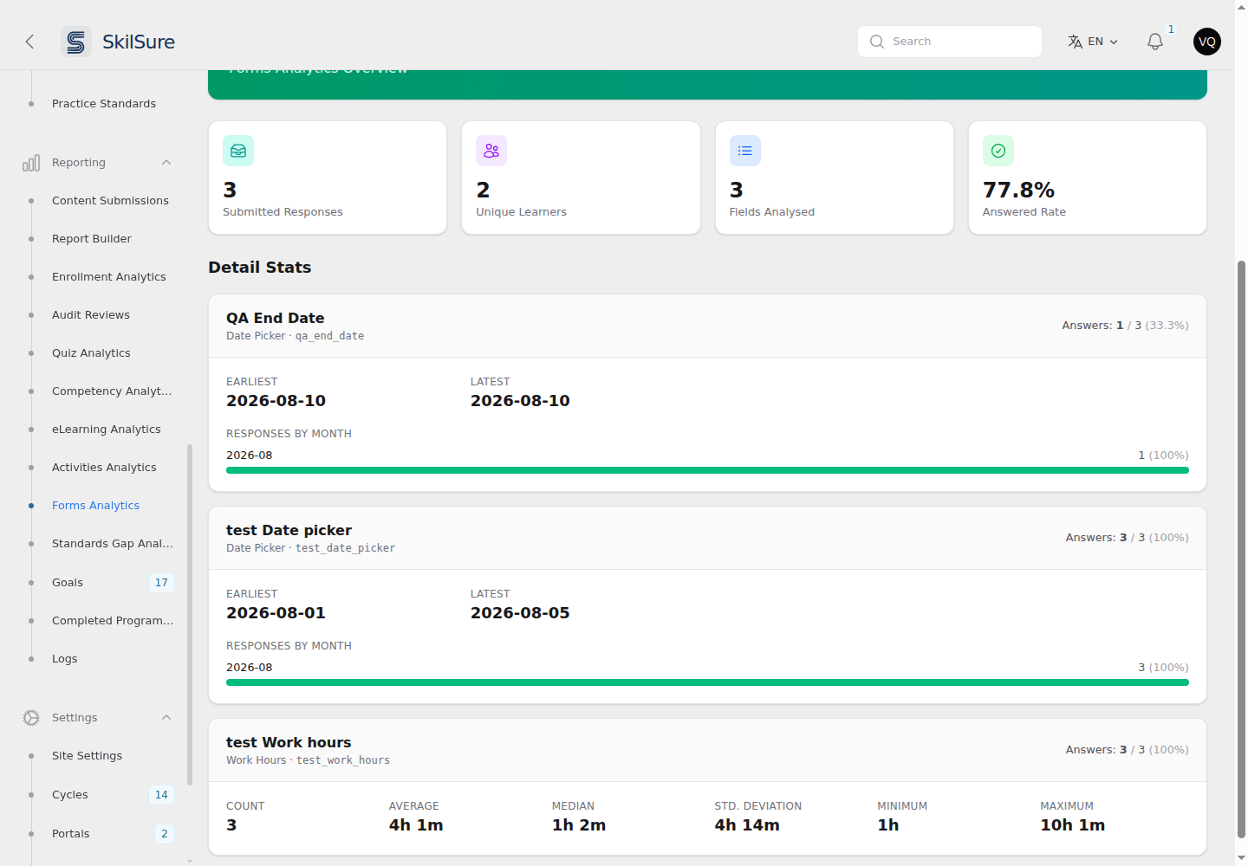Click the QA End Date heading
Viewport: 1248px width, 866px height.
[x=276, y=319]
